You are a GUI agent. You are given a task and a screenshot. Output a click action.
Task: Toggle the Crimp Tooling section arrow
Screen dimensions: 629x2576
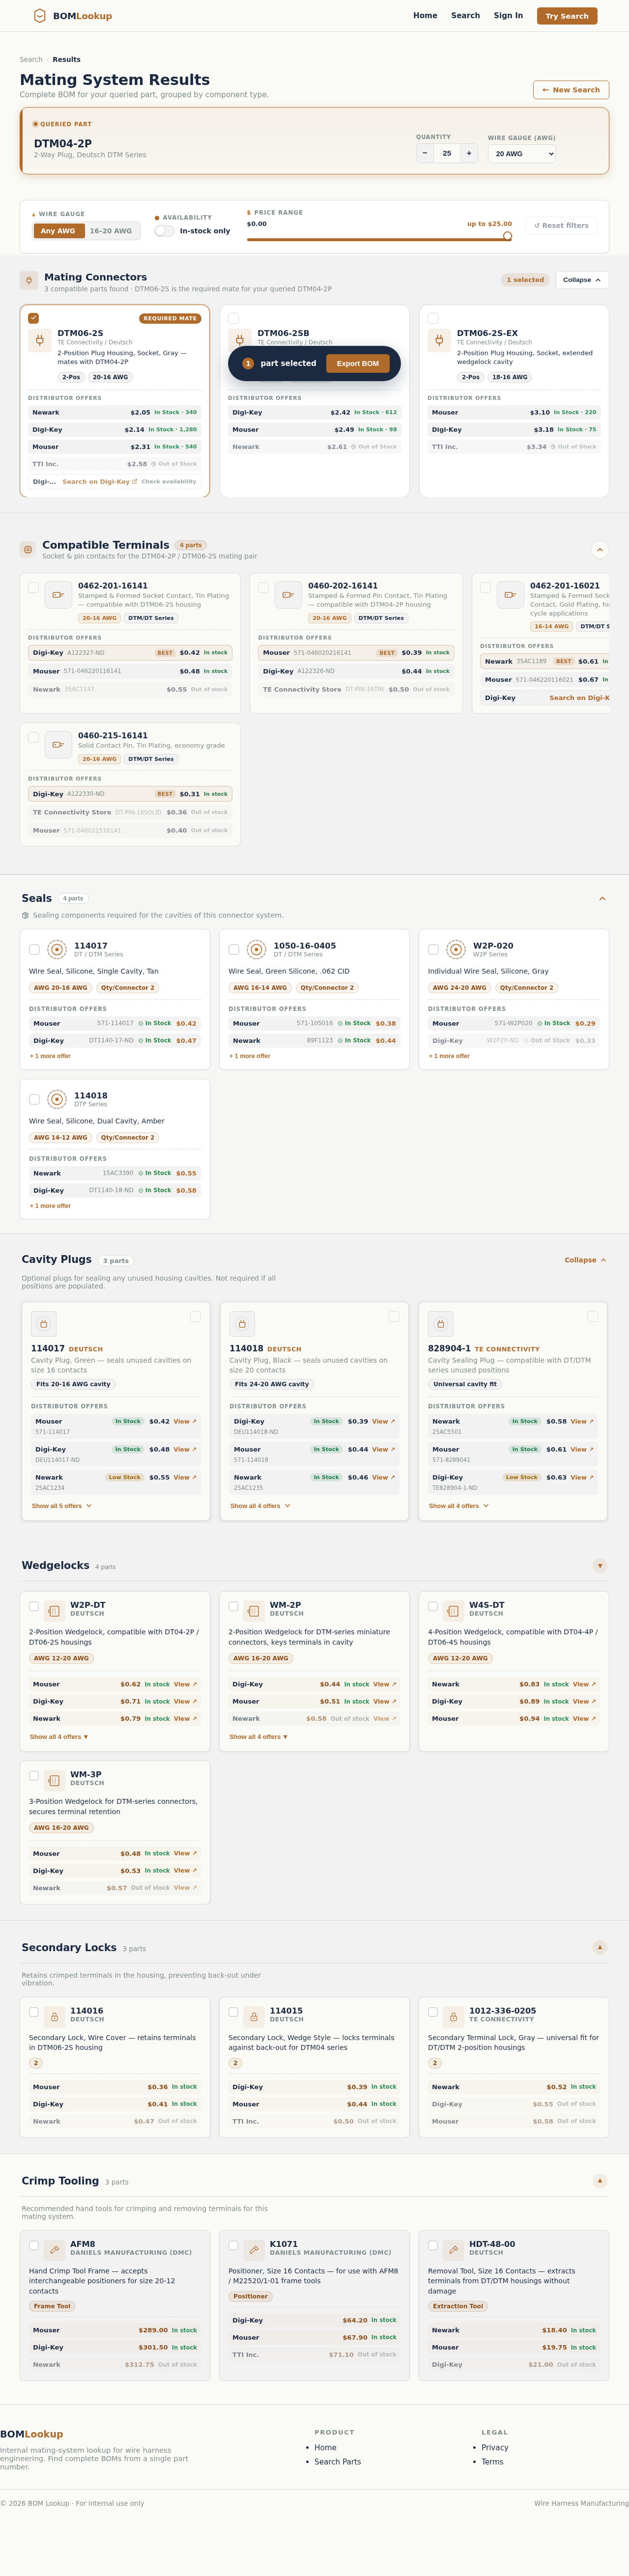click(600, 2180)
